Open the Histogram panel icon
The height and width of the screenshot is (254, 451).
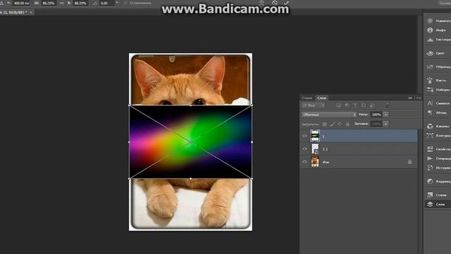[430, 40]
